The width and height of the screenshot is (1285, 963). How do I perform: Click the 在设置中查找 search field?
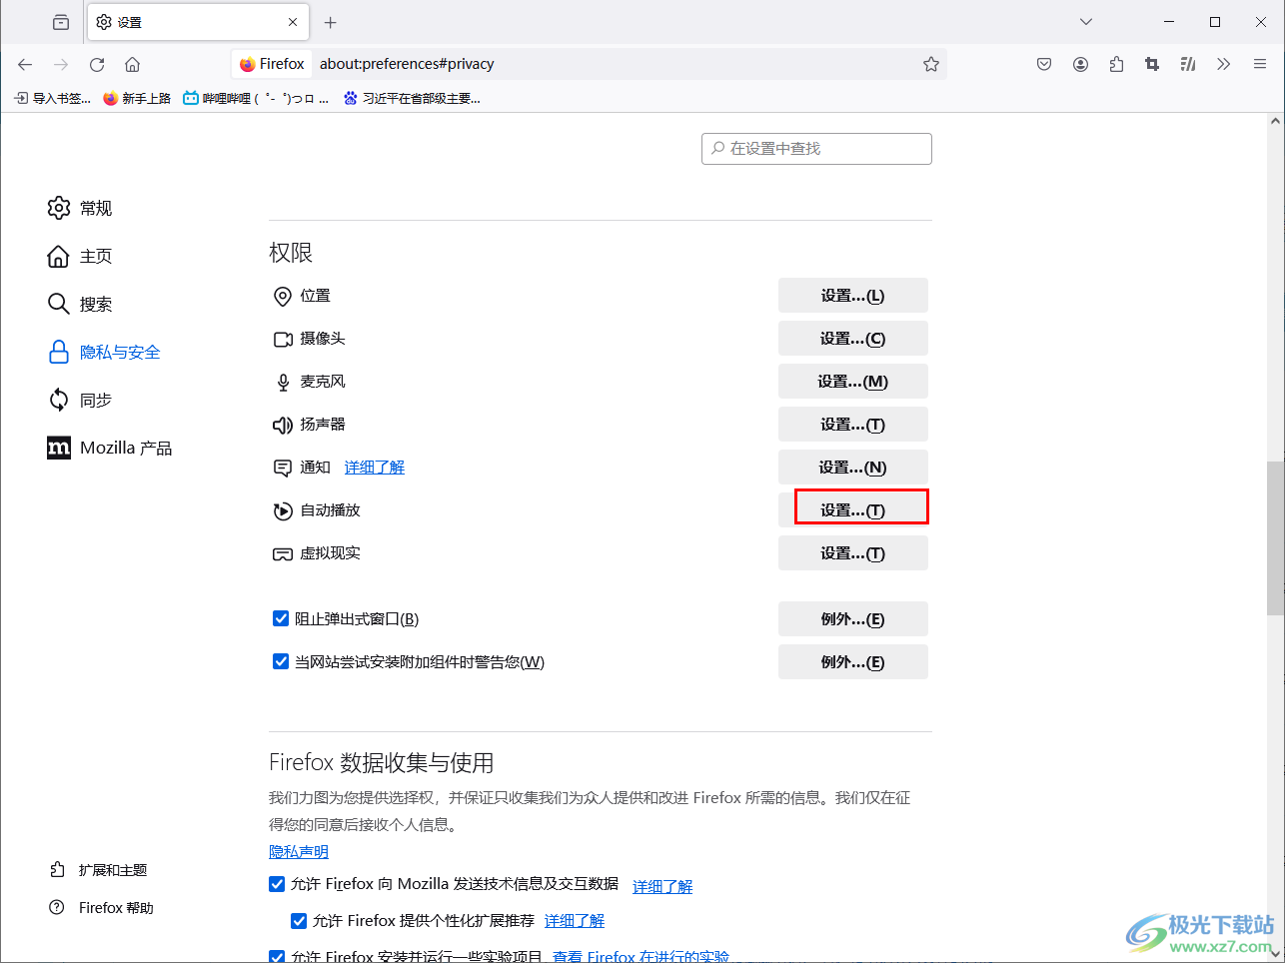point(816,148)
